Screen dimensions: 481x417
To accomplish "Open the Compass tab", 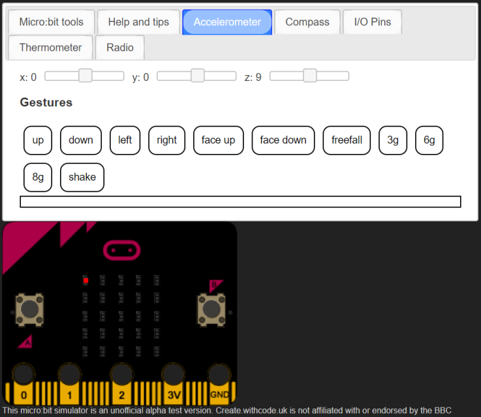I will tap(307, 22).
